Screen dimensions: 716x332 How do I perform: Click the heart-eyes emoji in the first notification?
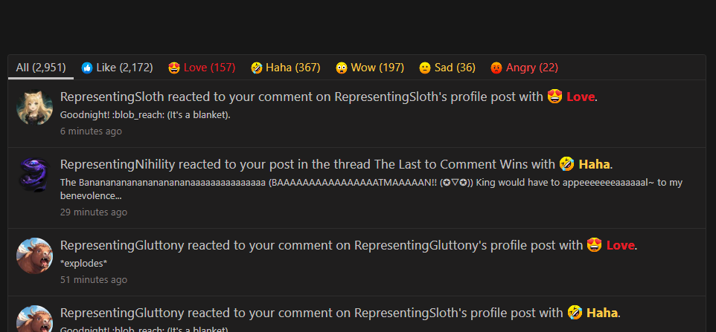pos(554,97)
